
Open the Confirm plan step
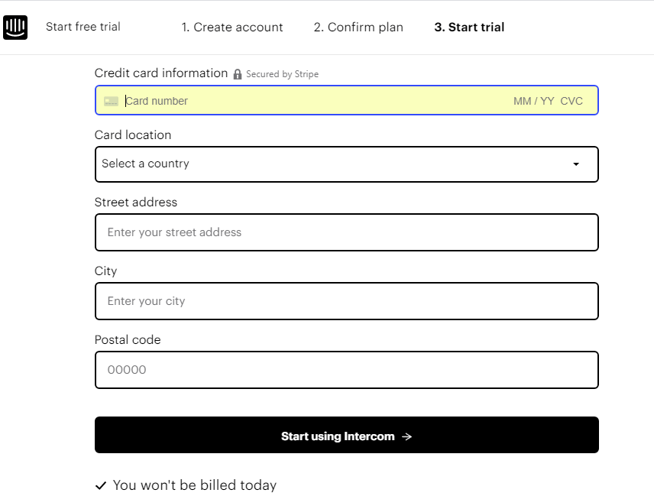pos(358,27)
